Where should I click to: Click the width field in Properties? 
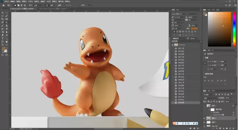tap(213, 62)
